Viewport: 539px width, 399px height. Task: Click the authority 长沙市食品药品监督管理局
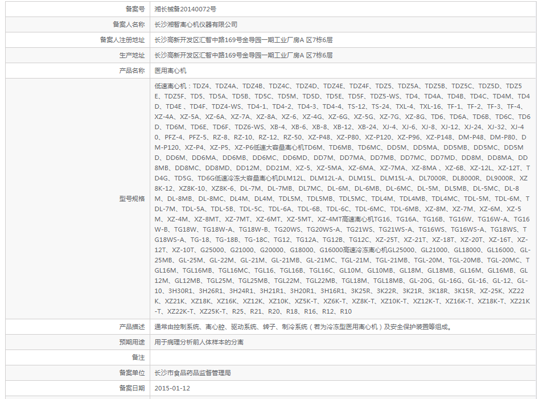pos(192,373)
